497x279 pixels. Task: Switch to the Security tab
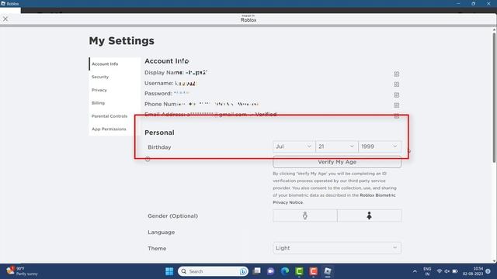point(100,77)
